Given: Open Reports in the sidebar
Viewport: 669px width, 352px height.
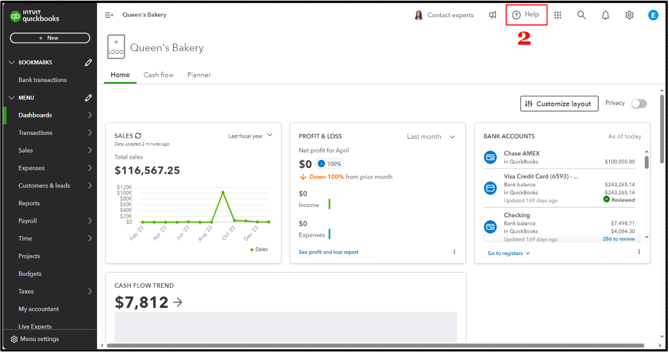Looking at the screenshot, I should click(29, 204).
